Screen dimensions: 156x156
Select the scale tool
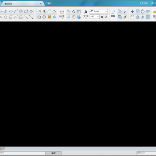click(137, 11)
